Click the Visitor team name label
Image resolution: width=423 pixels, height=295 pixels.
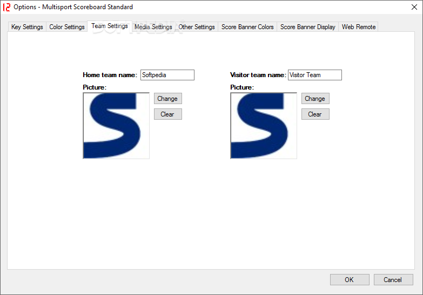pyautogui.click(x=258, y=75)
